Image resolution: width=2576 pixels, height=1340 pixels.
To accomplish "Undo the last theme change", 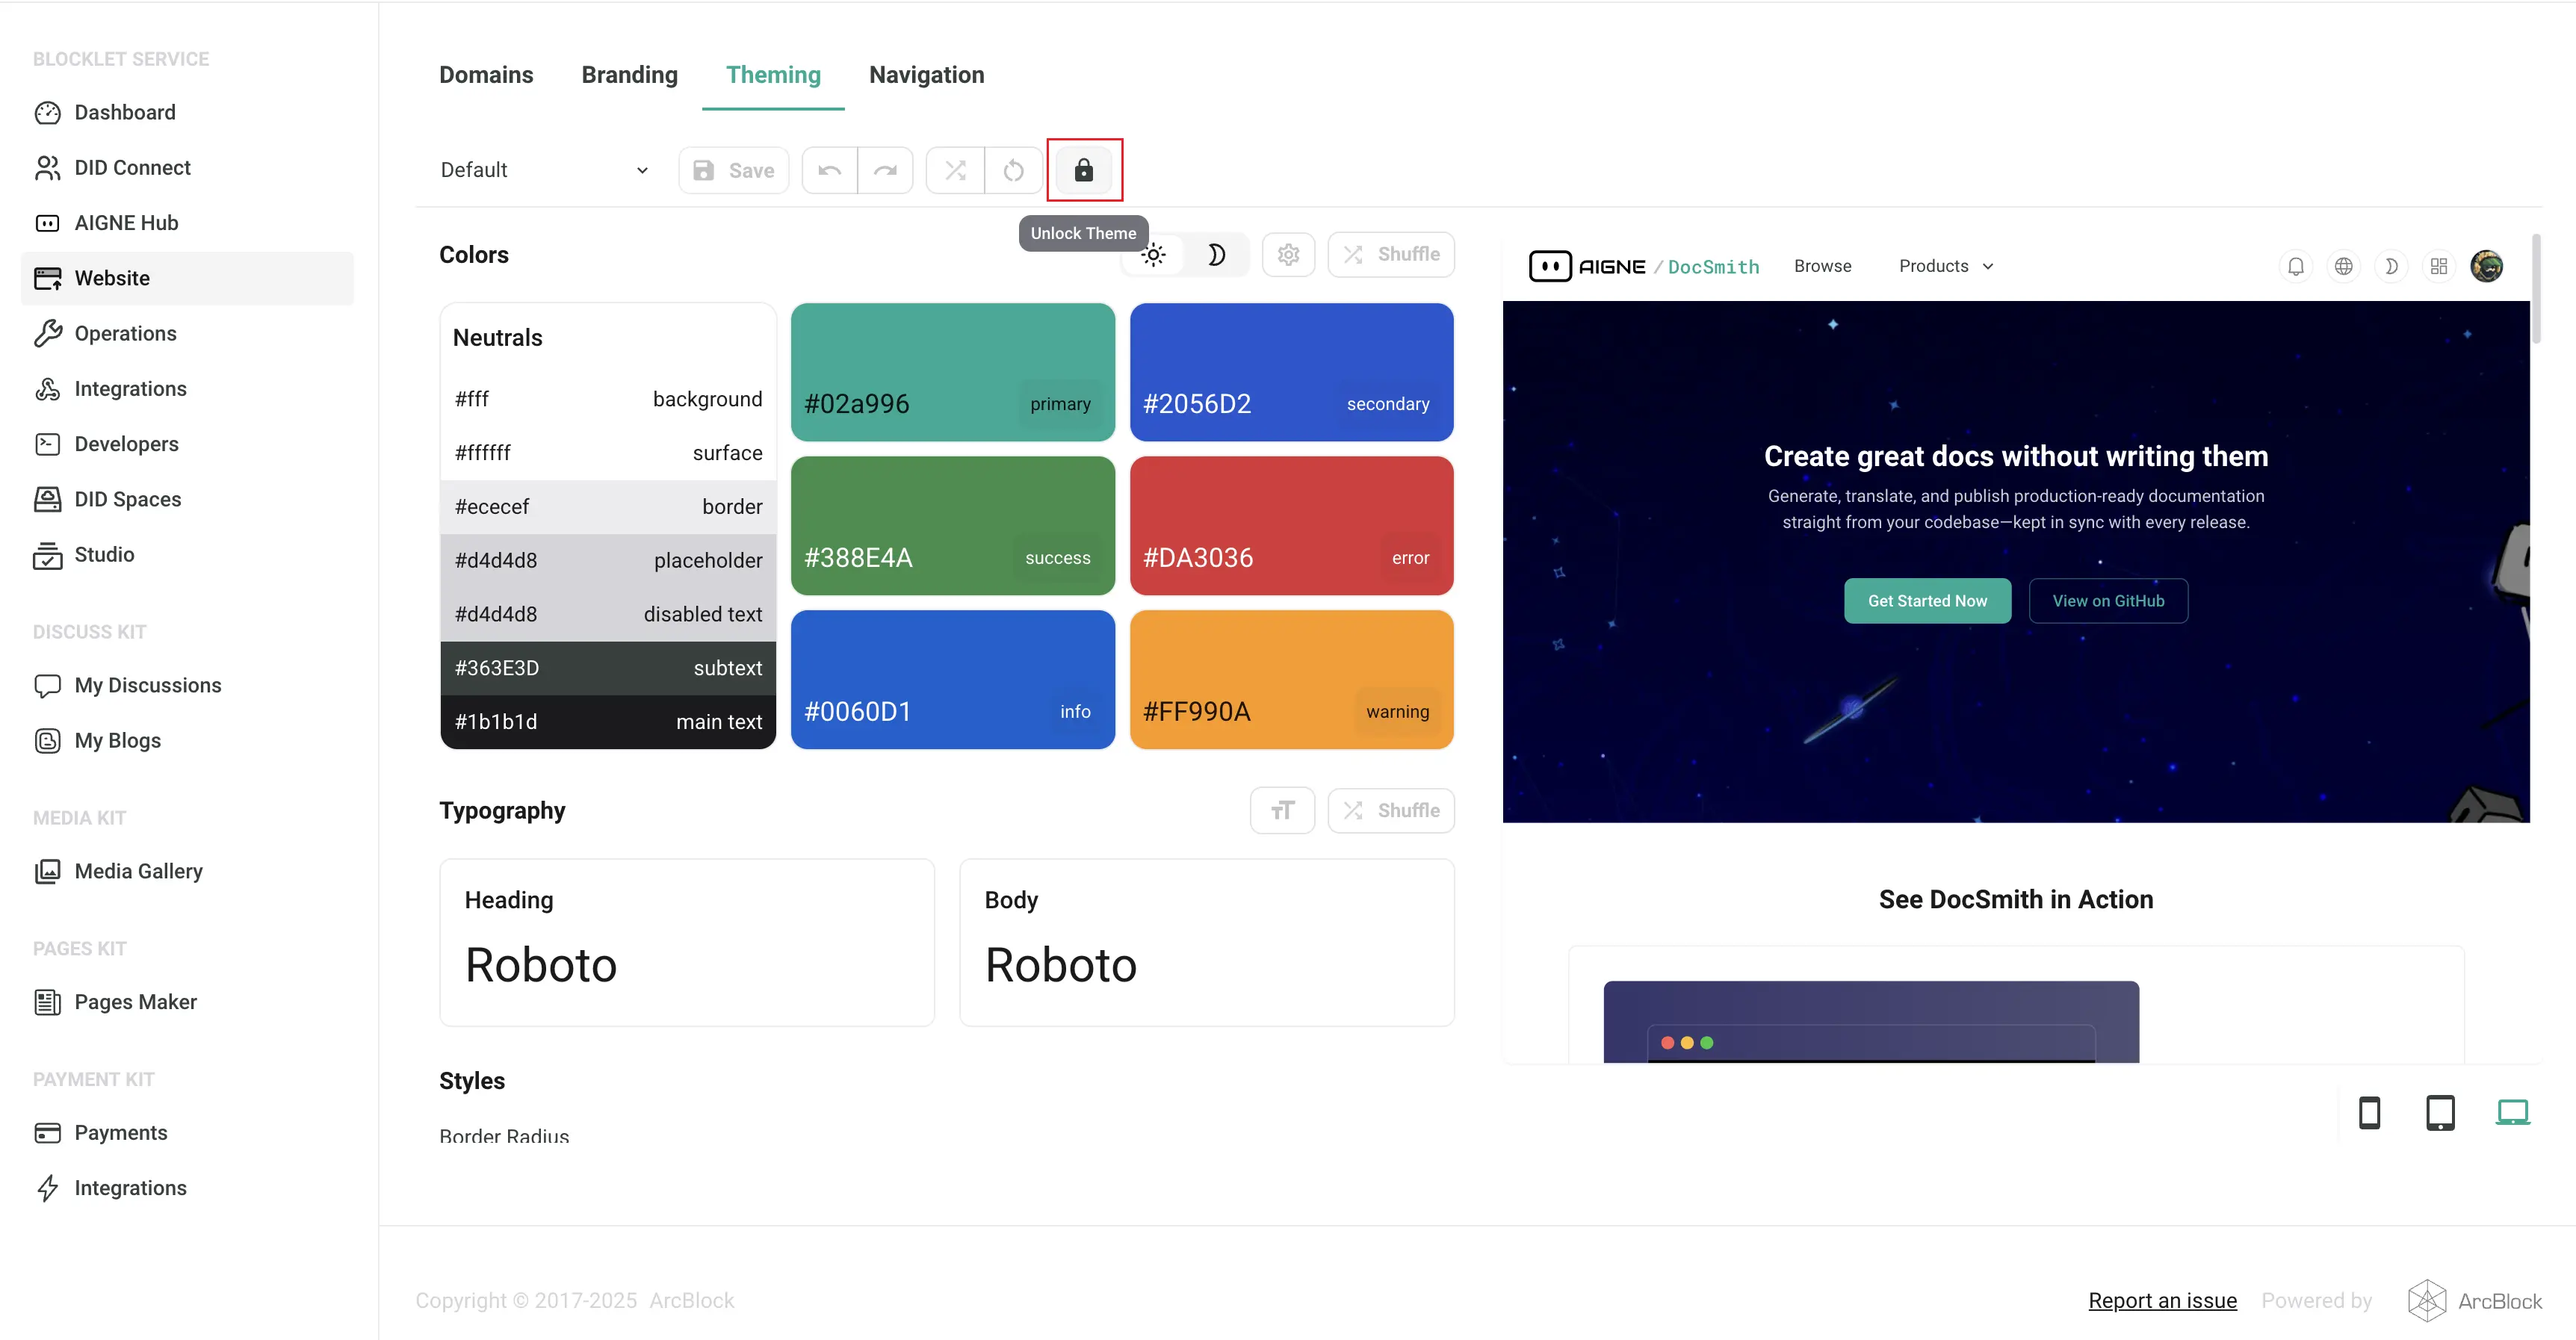I will [x=828, y=170].
